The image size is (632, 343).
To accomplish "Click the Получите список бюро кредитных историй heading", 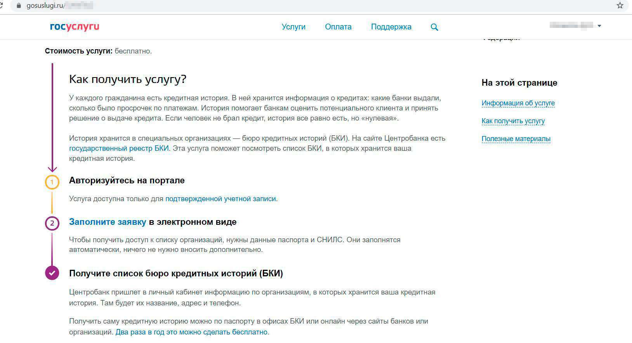I will 176,273.
